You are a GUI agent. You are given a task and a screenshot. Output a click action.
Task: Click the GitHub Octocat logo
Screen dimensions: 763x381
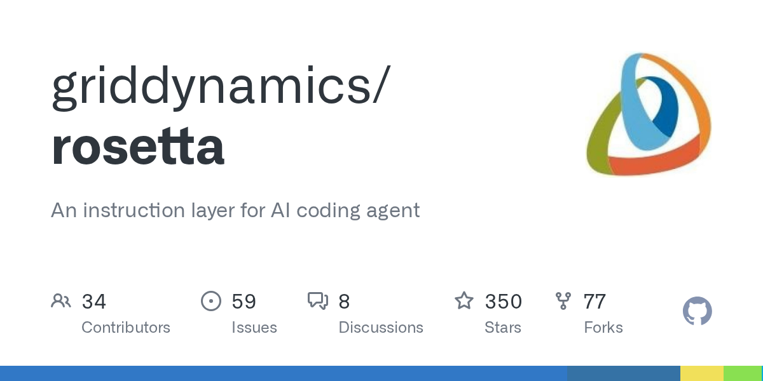(x=698, y=311)
